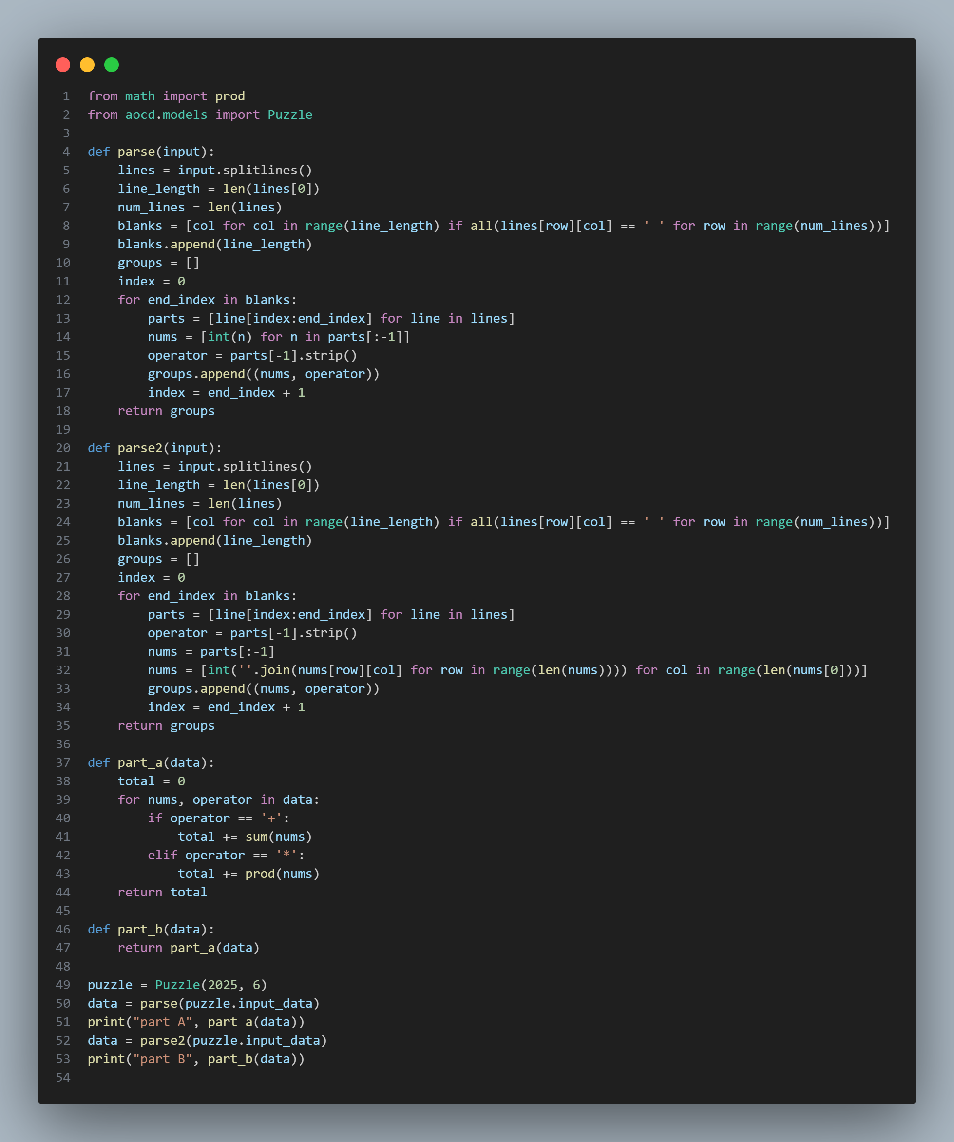Click line number 1
Image resolution: width=954 pixels, height=1142 pixels.
(x=66, y=96)
